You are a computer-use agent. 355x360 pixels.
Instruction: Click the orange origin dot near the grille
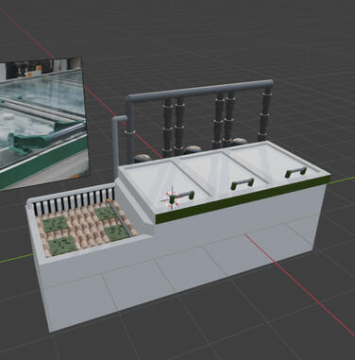[108, 200]
